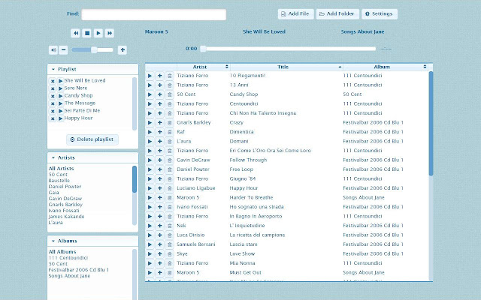The width and height of the screenshot is (481, 300).
Task: Collapse the Playlist panel
Action: (53, 70)
